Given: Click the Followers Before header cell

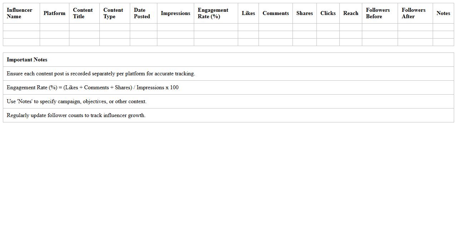Looking at the screenshot, I should tap(378, 13).
